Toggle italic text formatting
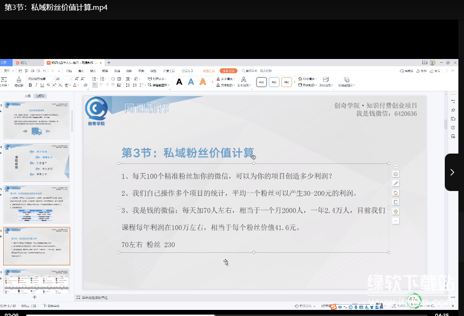Screen dimensions: 464x316 (x=36, y=85)
